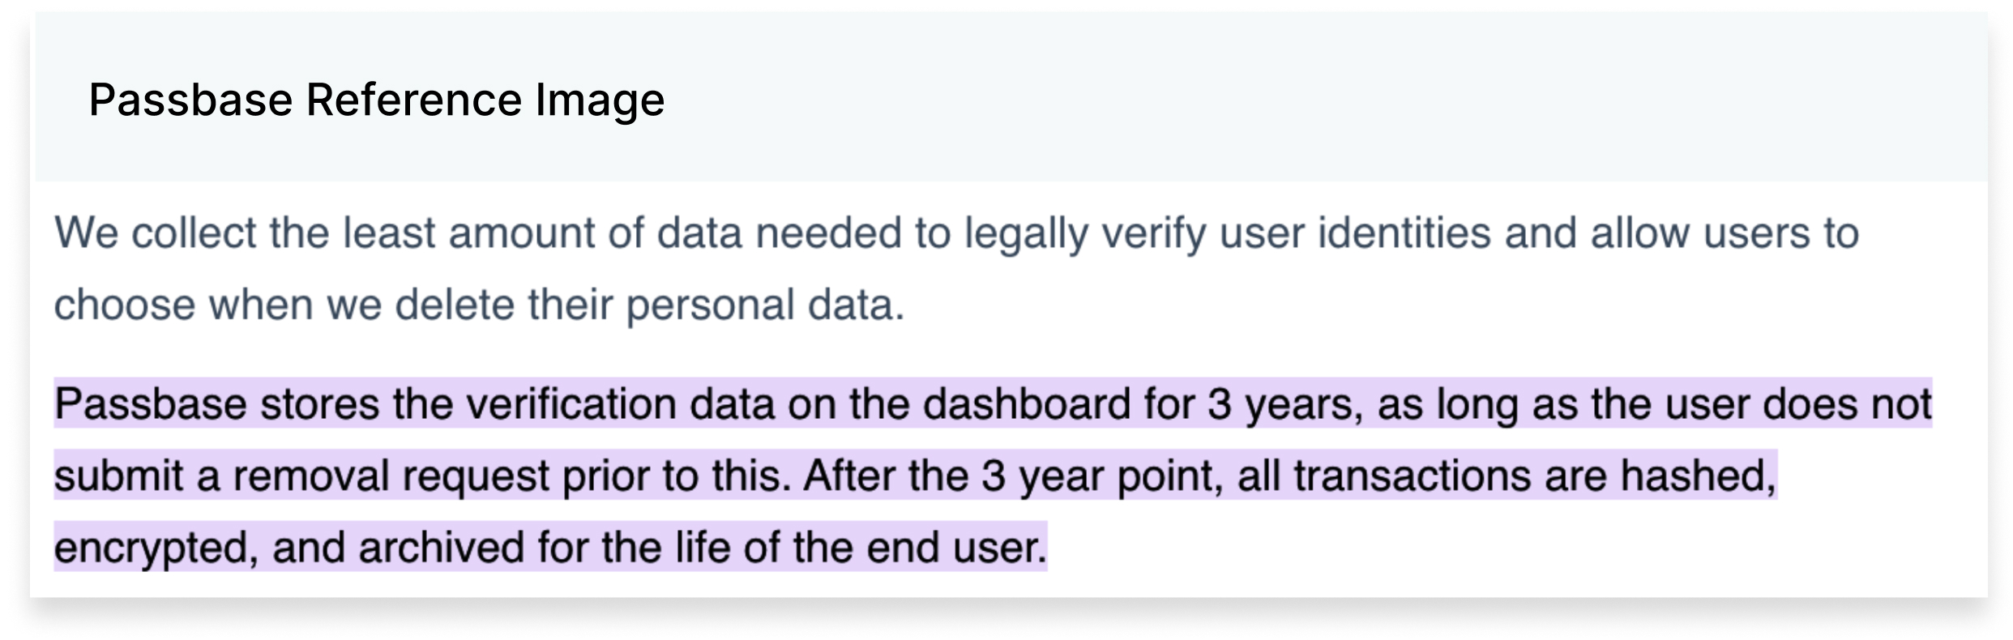Click "3 years," in the highlighted first line

point(1285,404)
